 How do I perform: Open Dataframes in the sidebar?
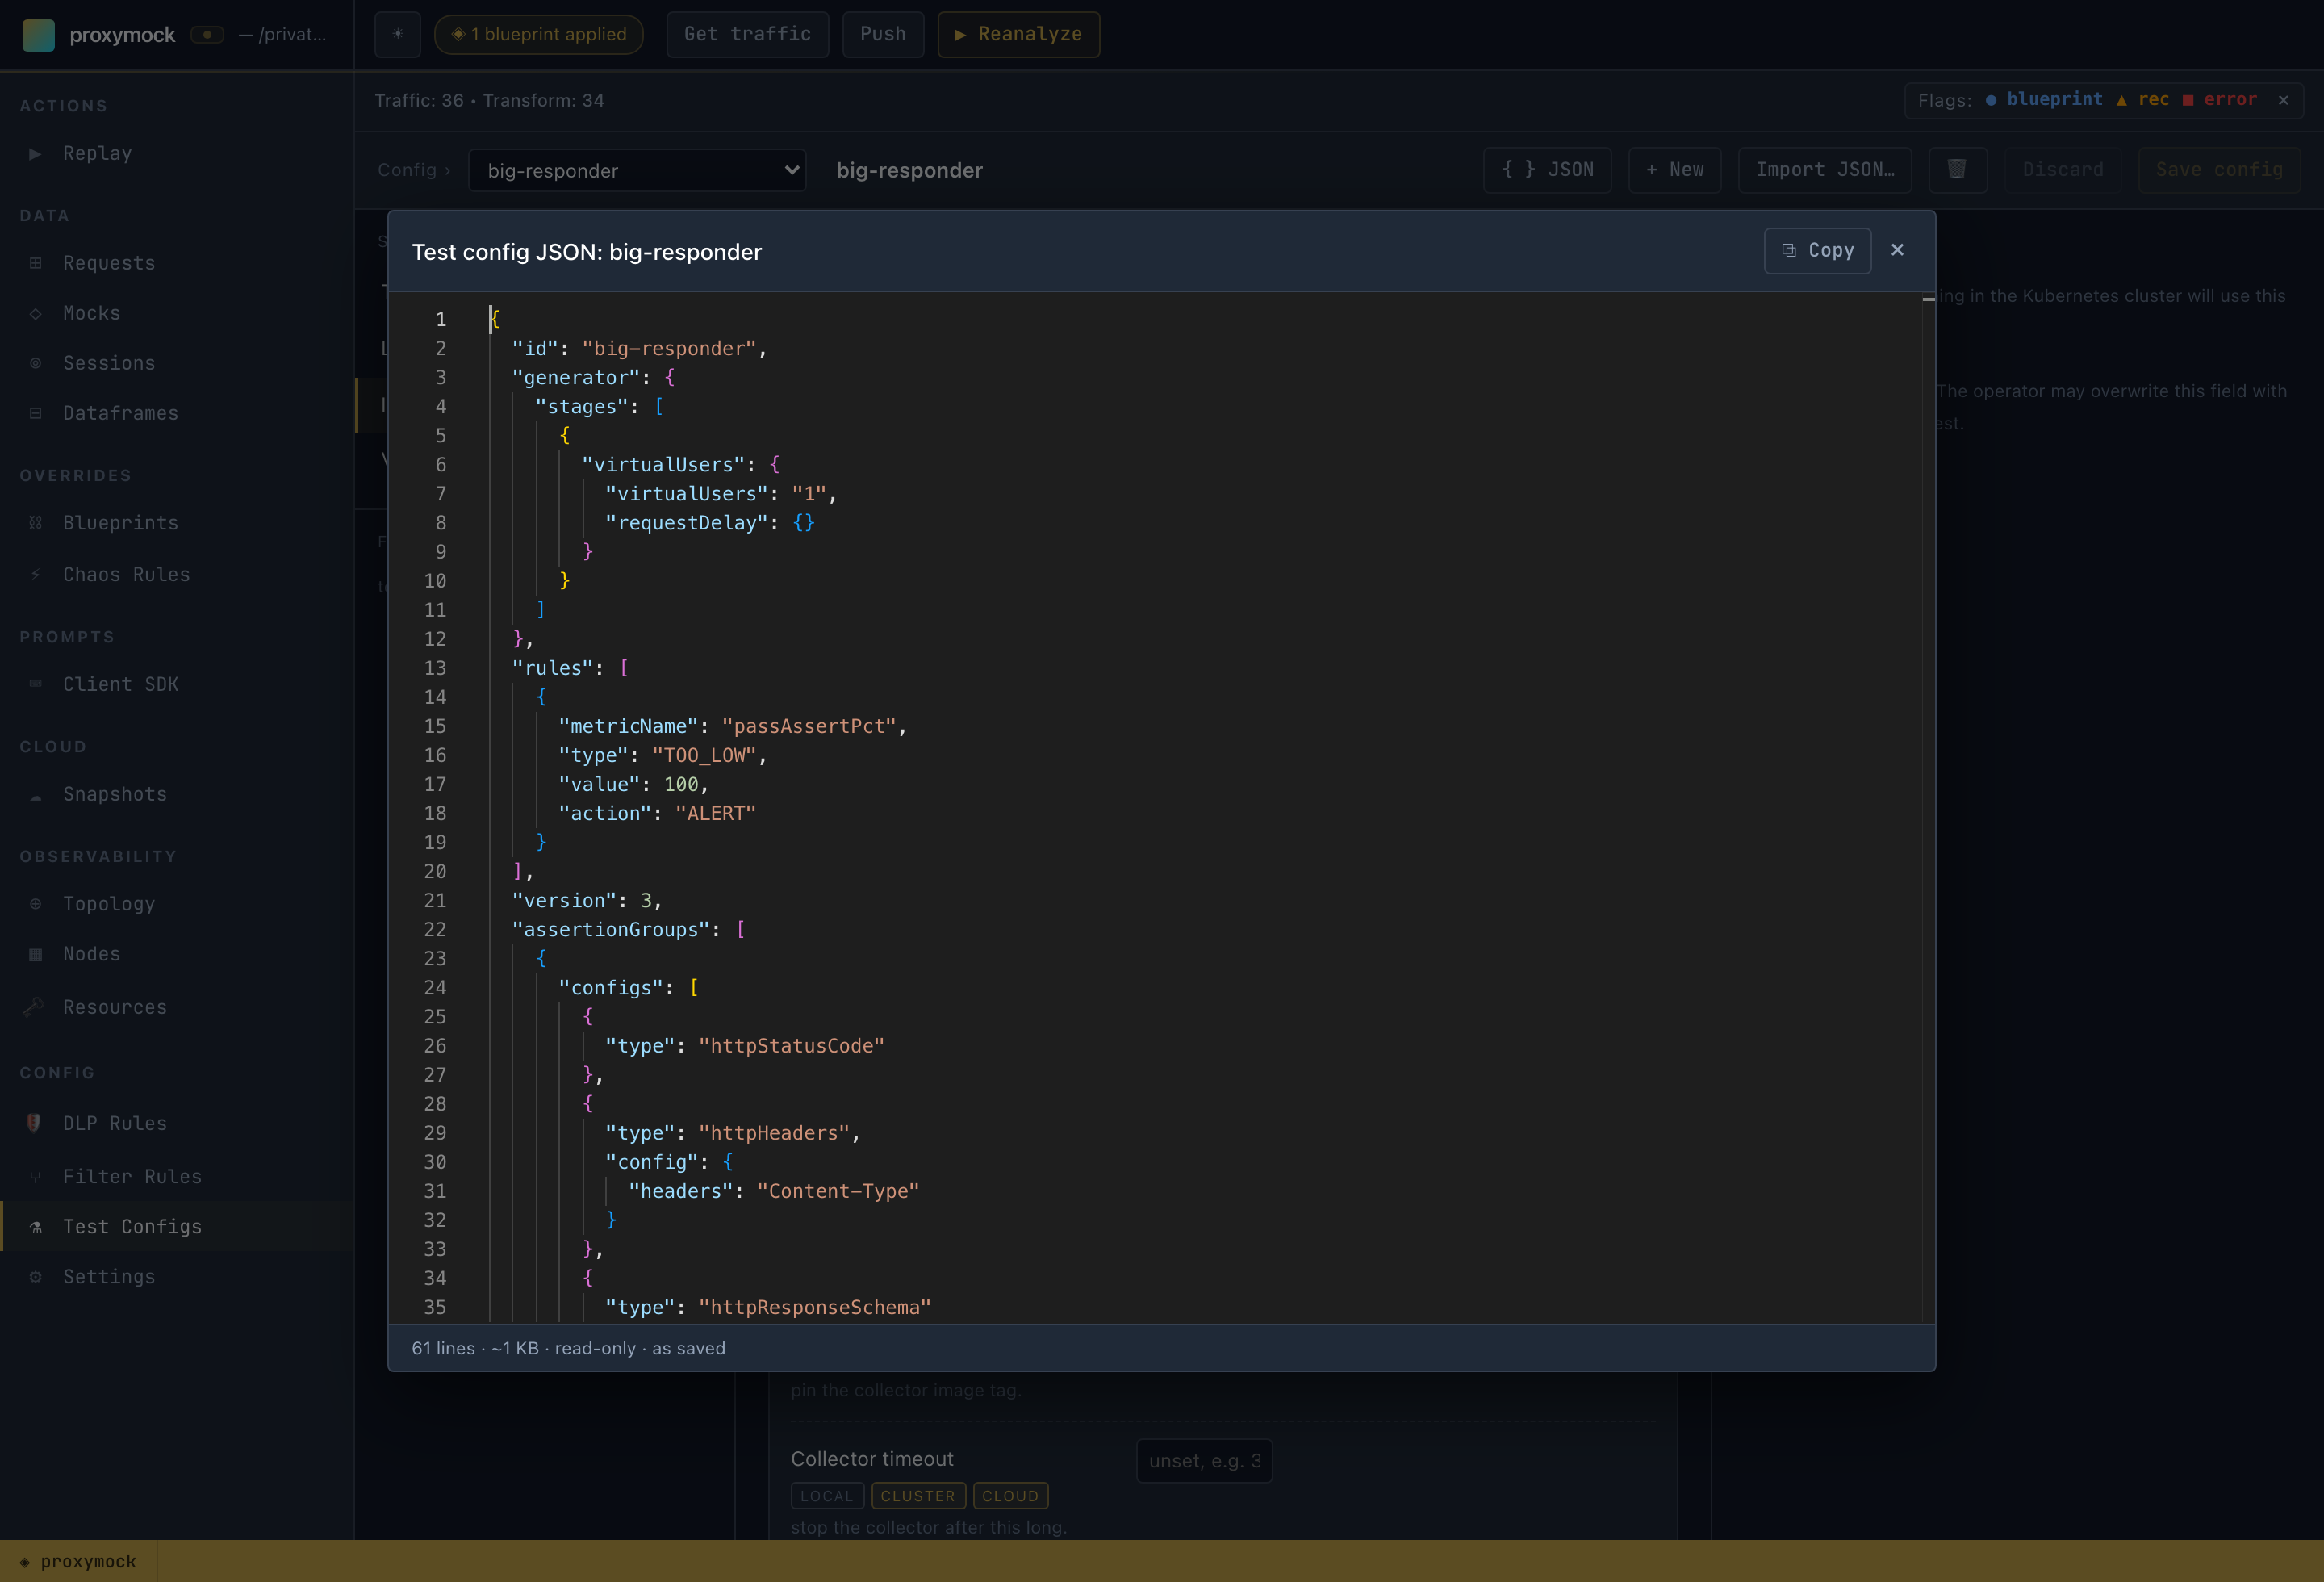(x=177, y=413)
